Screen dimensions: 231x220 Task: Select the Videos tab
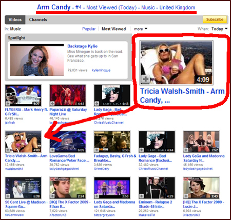click(x=15, y=19)
